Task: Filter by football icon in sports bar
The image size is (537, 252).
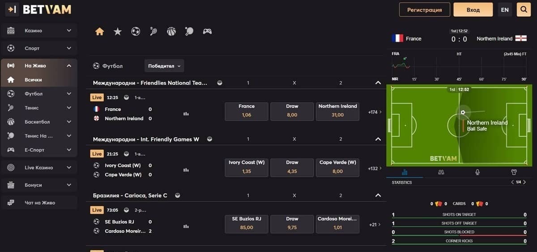Action: coord(136,31)
